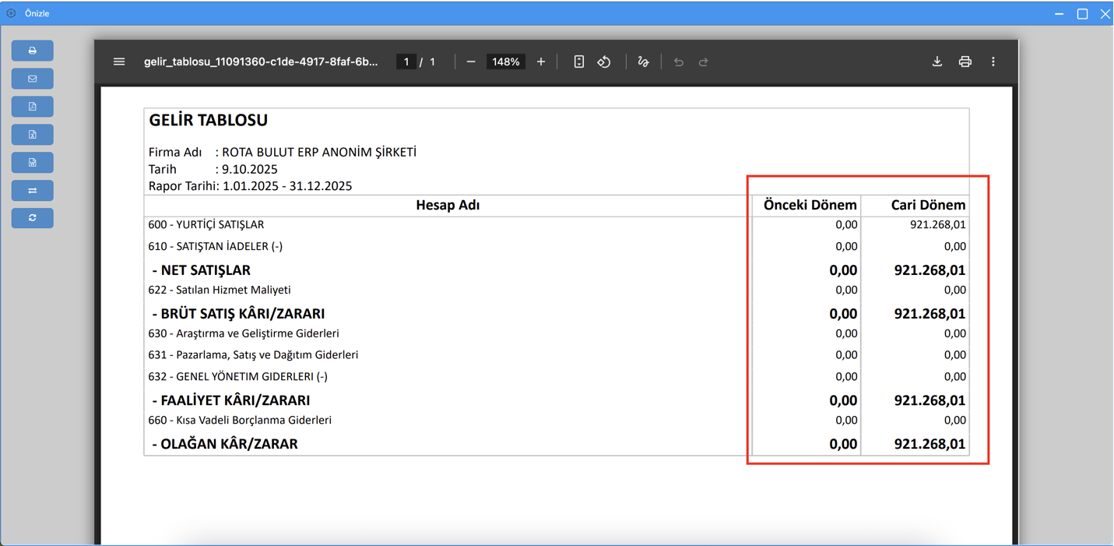Click the redo arrow in PDF toolbar
The width and height of the screenshot is (1114, 546).
coord(704,62)
